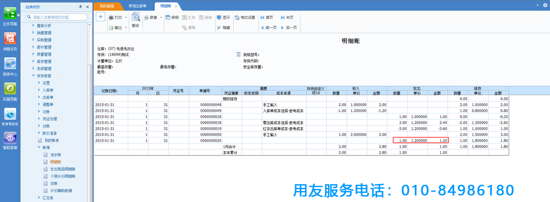This screenshot has width=550, height=202.
Task: Expand the 入库单 tree node
Action: [39, 90]
